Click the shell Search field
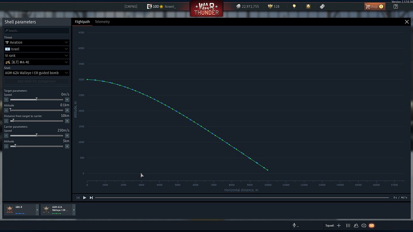Image resolution: width=413 pixels, height=232 pixels. tap(37, 31)
